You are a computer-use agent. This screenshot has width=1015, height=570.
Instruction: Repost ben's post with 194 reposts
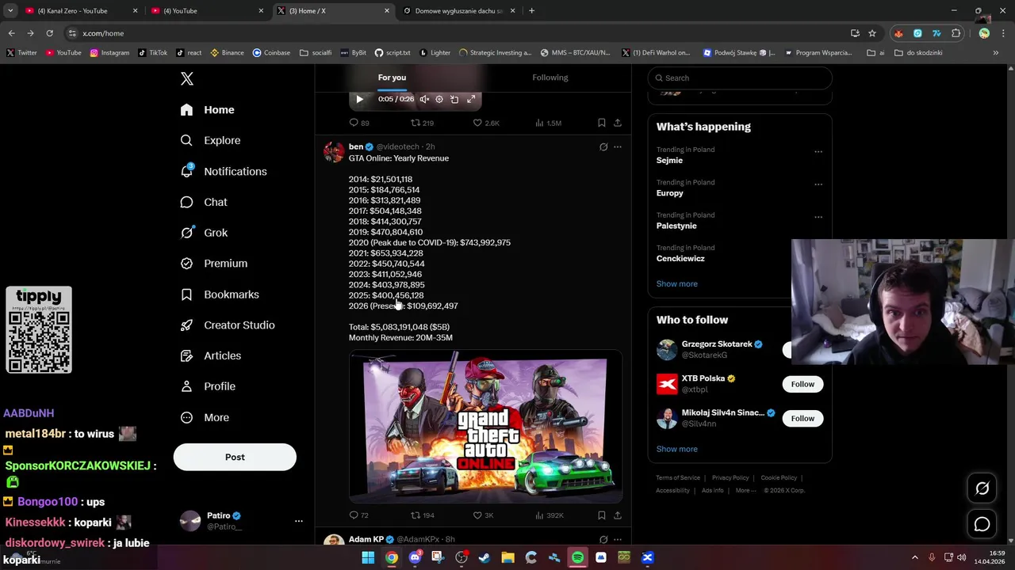point(422,515)
